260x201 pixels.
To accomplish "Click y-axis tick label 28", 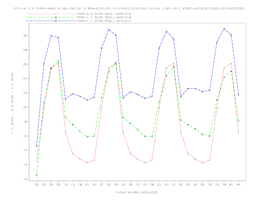I will click(25, 50).
